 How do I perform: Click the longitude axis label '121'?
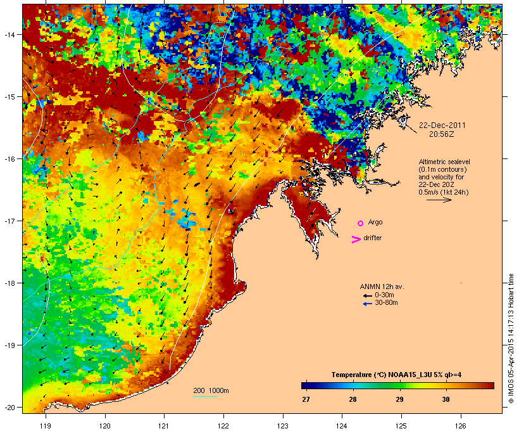[x=164, y=426]
